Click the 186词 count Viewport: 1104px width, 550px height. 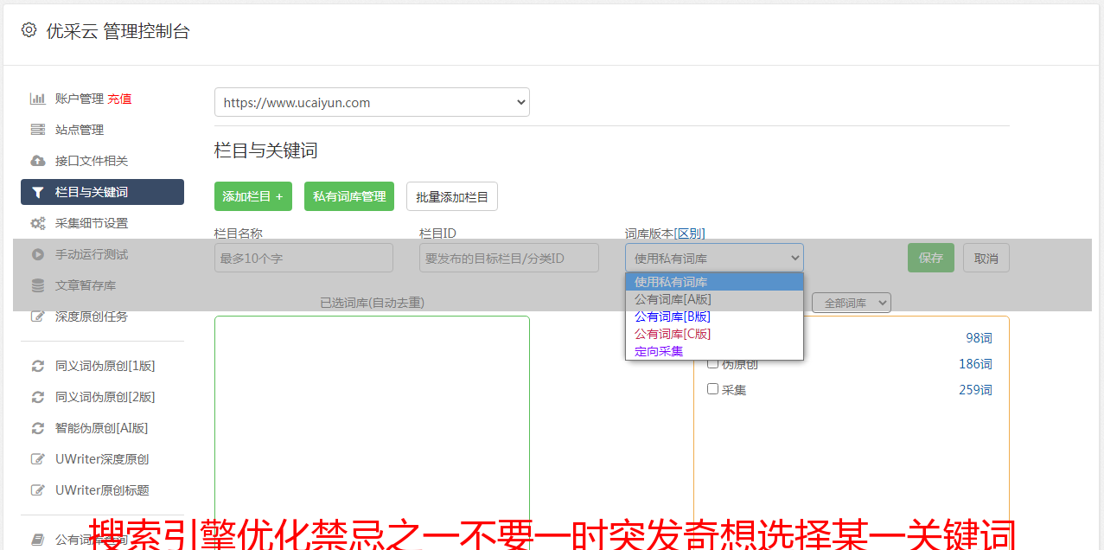975,364
